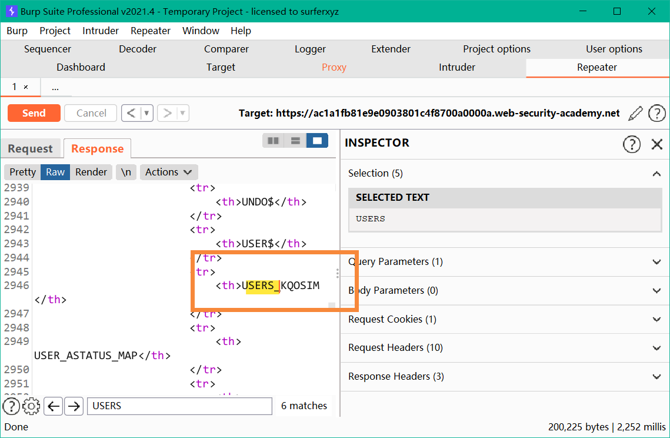Screen dimensions: 670x438
Task: Send the request with Send button
Action: click(34, 113)
